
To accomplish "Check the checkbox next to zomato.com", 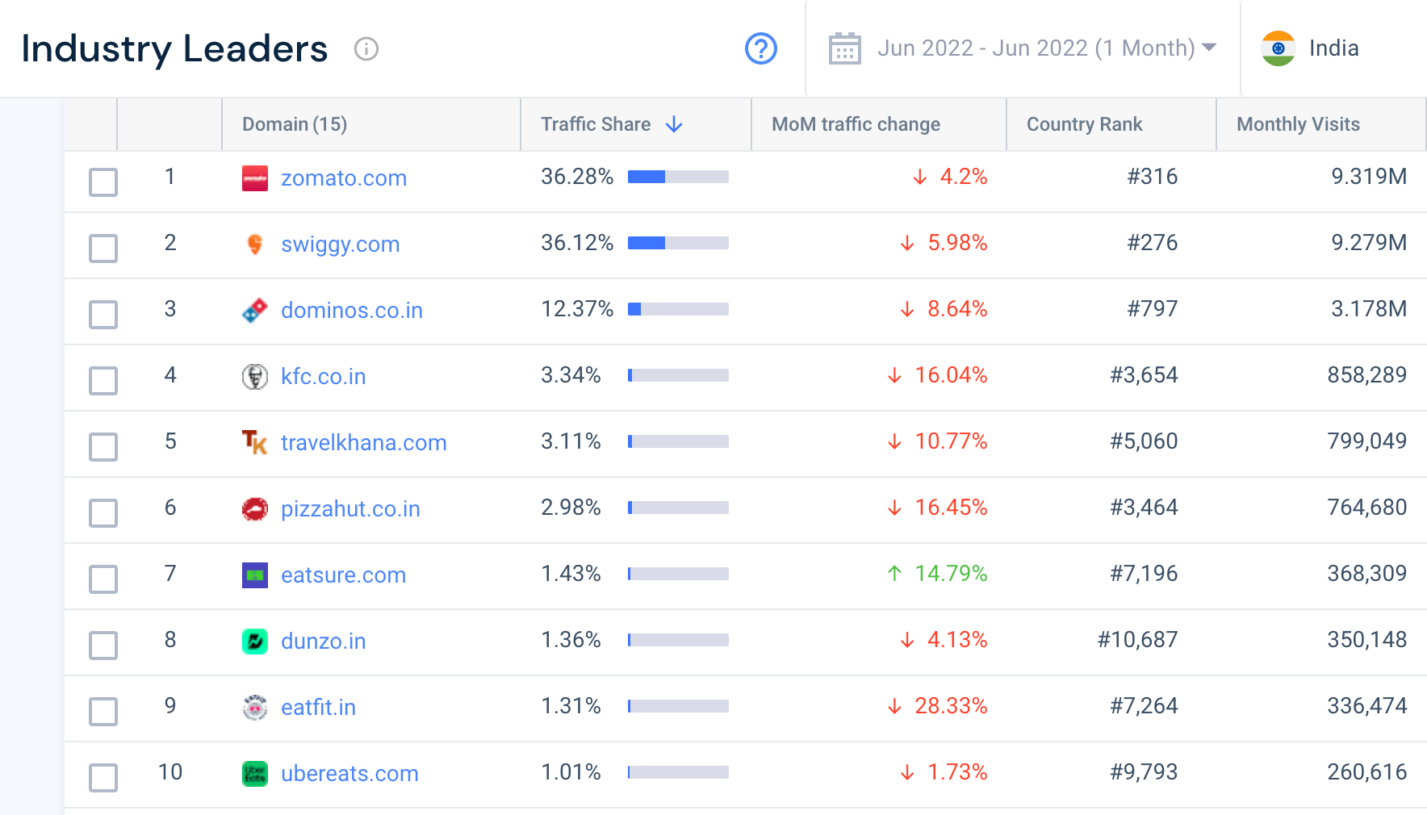I will click(x=103, y=182).
